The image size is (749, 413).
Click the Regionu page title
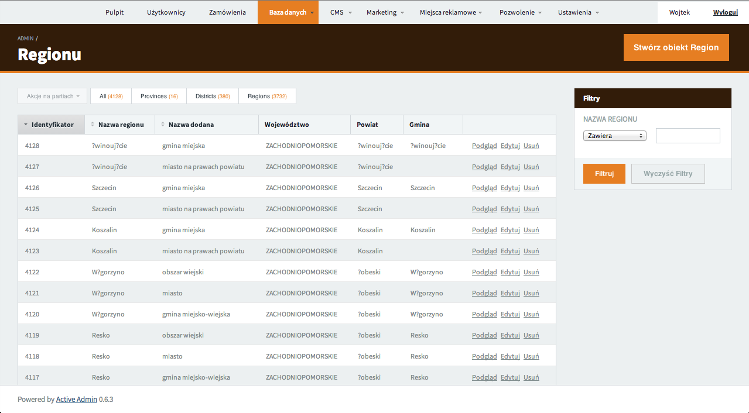[49, 54]
